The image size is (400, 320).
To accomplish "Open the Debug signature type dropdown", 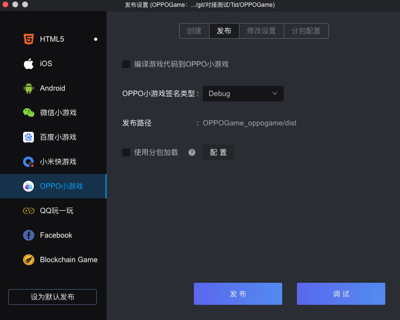I will point(243,94).
